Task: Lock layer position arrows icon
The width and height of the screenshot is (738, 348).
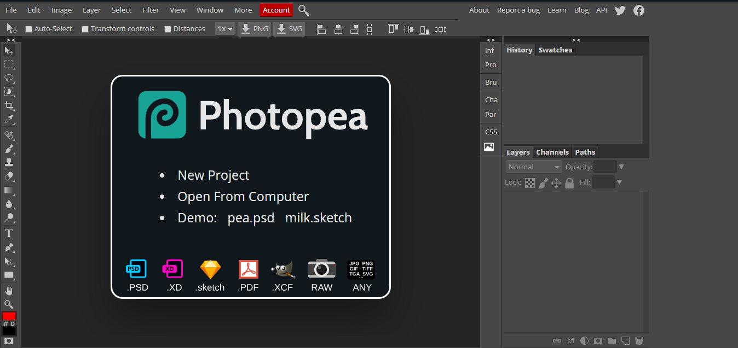Action: coord(556,183)
